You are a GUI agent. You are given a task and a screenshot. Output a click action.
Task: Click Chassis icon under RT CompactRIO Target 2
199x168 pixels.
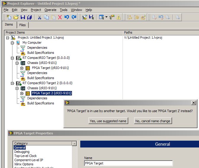23,88
